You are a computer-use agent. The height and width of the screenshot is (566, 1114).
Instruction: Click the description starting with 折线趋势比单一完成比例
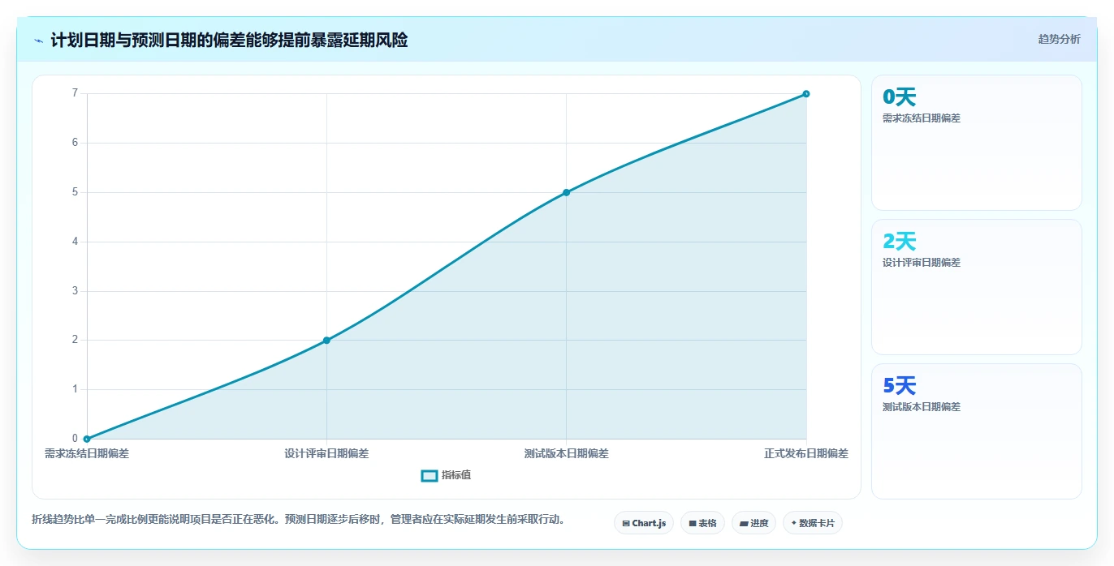point(298,519)
